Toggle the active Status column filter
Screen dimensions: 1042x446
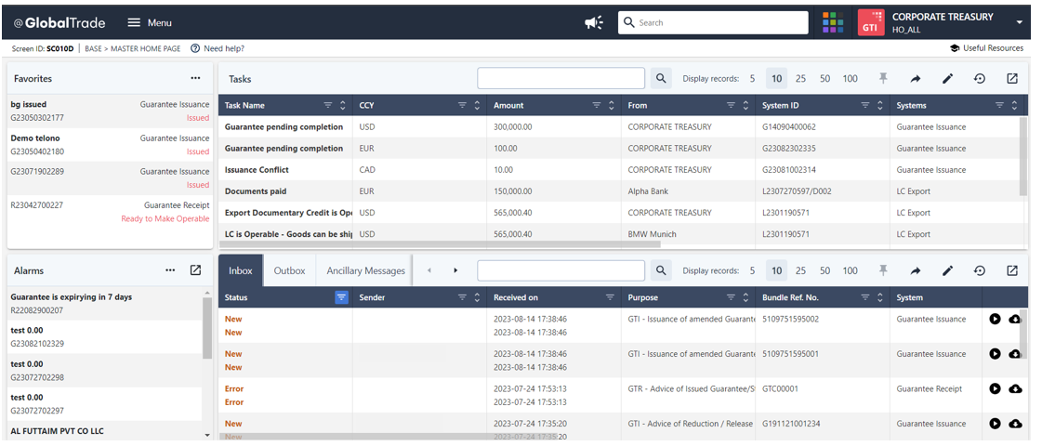point(341,297)
